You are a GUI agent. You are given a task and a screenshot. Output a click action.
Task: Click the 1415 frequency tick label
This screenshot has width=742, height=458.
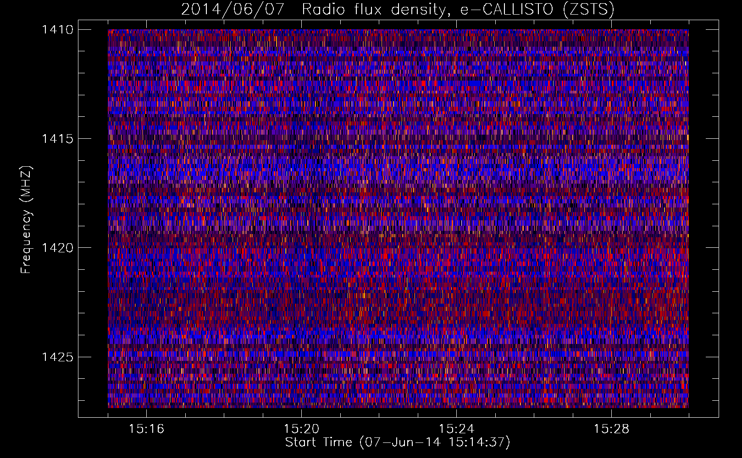(x=57, y=139)
